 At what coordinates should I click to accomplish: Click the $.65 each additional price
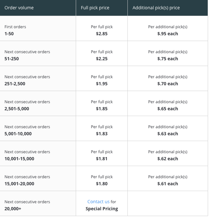coord(168,109)
